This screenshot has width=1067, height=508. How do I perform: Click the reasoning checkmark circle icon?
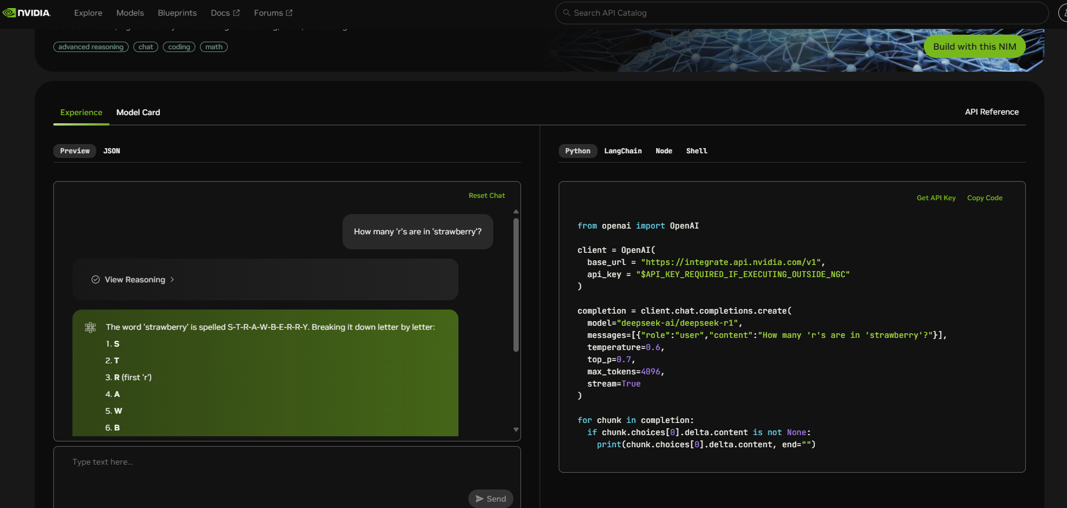[96, 279]
